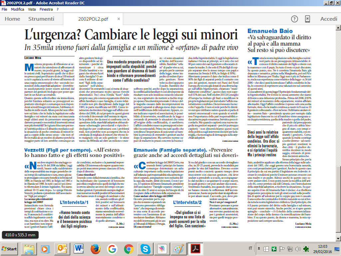Open the Help question mark icon
This screenshot has width=341, height=256.
[x=294, y=19]
